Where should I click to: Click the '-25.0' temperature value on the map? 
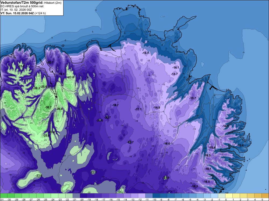pyautogui.click(x=46, y=135)
